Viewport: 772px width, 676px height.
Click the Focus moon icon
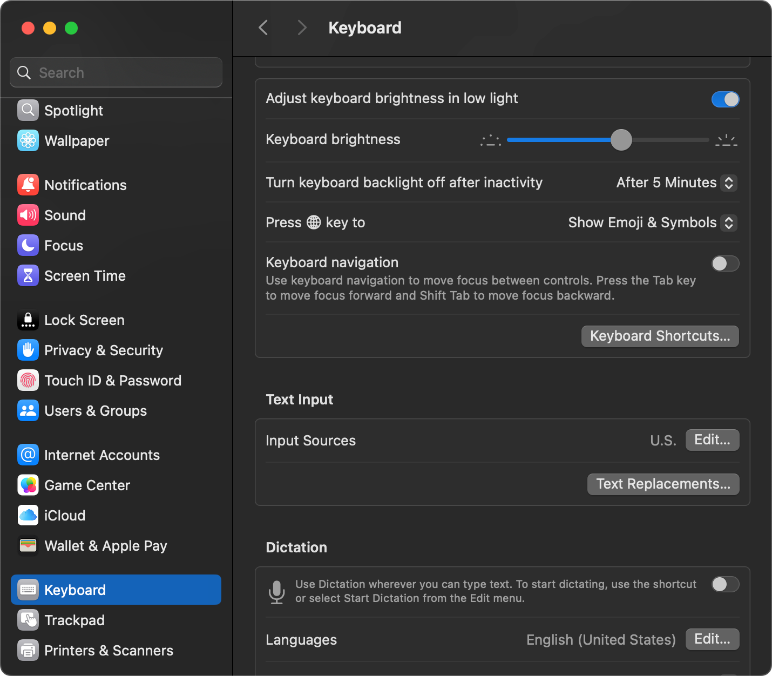coord(28,245)
